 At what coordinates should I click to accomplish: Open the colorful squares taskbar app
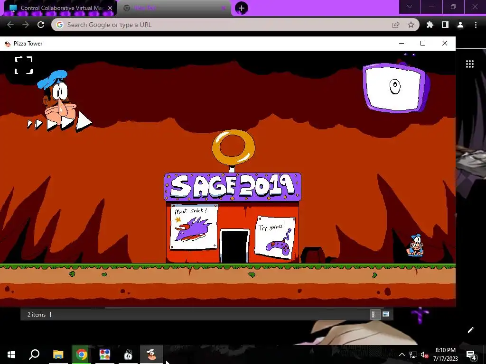point(105,355)
